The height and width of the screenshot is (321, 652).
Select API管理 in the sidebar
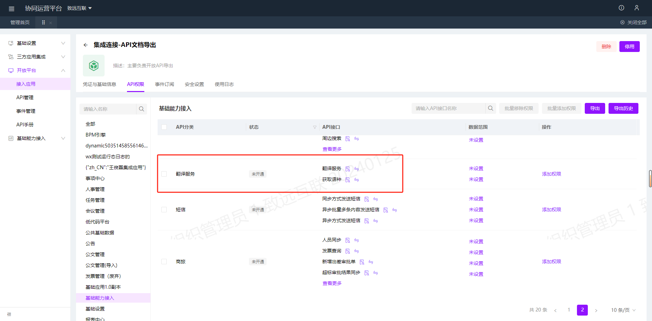(x=25, y=97)
